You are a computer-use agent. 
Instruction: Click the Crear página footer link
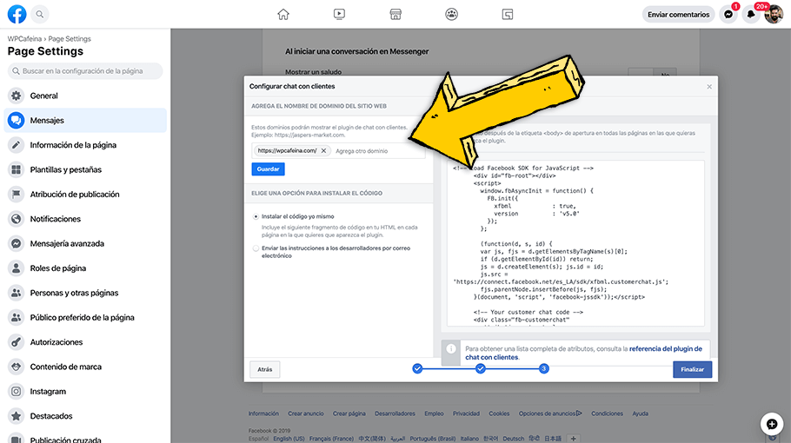tap(349, 413)
